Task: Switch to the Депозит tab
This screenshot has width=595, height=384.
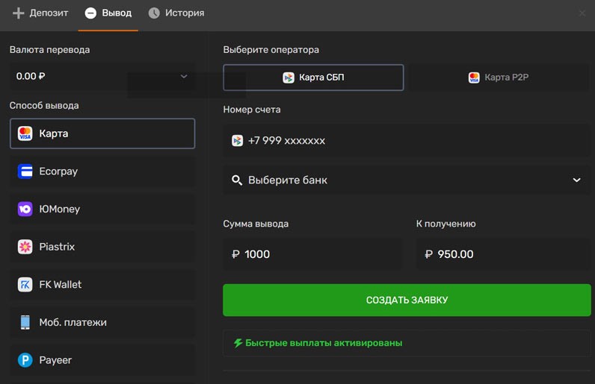Action: click(x=40, y=13)
